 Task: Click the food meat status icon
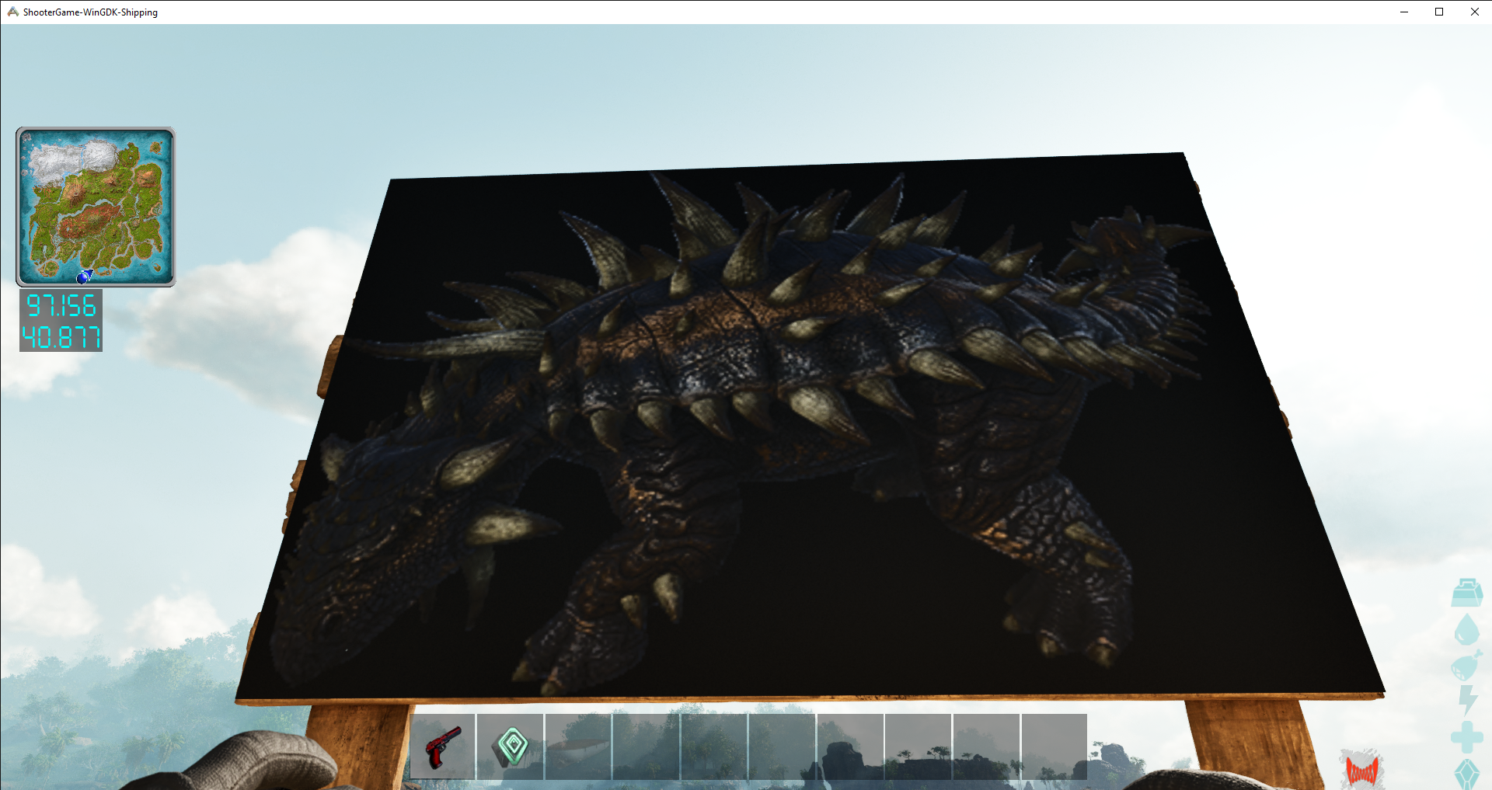tap(1466, 665)
